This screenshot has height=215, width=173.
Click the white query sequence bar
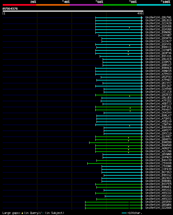[73, 11]
